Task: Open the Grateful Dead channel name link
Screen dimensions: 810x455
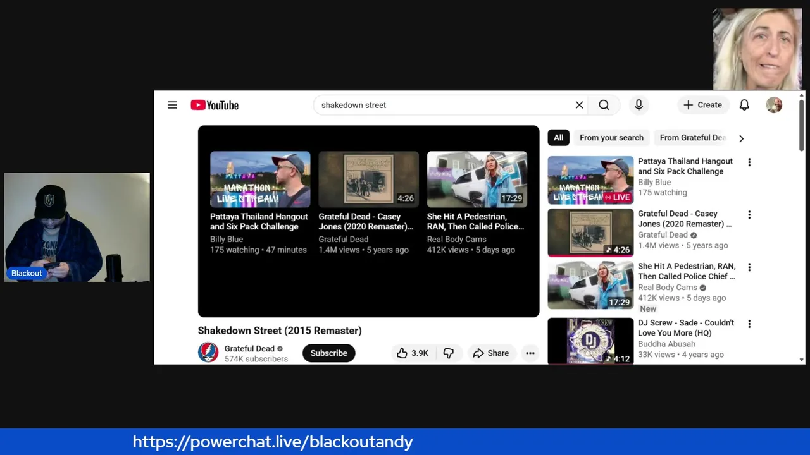Action: pyautogui.click(x=249, y=348)
